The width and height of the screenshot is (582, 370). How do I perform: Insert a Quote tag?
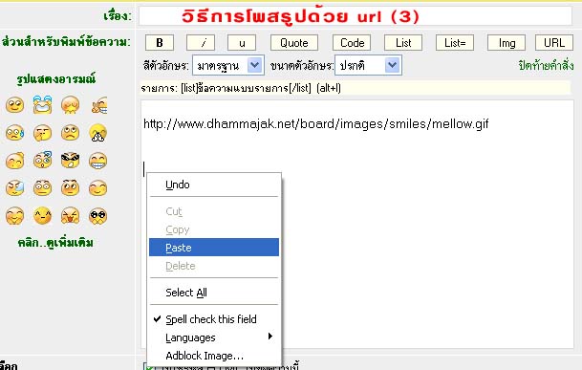294,43
